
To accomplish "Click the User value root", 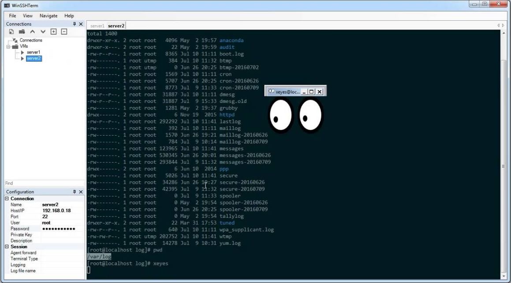I will pos(63,223).
